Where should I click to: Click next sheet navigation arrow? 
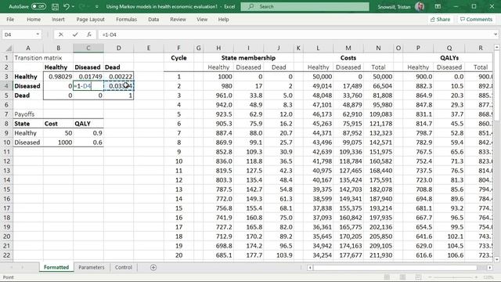(23, 267)
